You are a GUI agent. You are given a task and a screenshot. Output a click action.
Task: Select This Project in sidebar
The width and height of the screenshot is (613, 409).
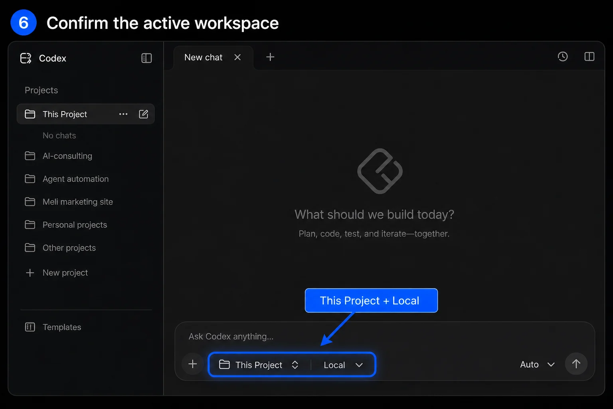(85, 114)
